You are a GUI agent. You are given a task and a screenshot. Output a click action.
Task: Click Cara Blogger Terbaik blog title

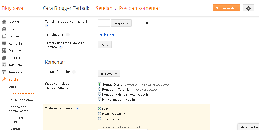click(66, 8)
